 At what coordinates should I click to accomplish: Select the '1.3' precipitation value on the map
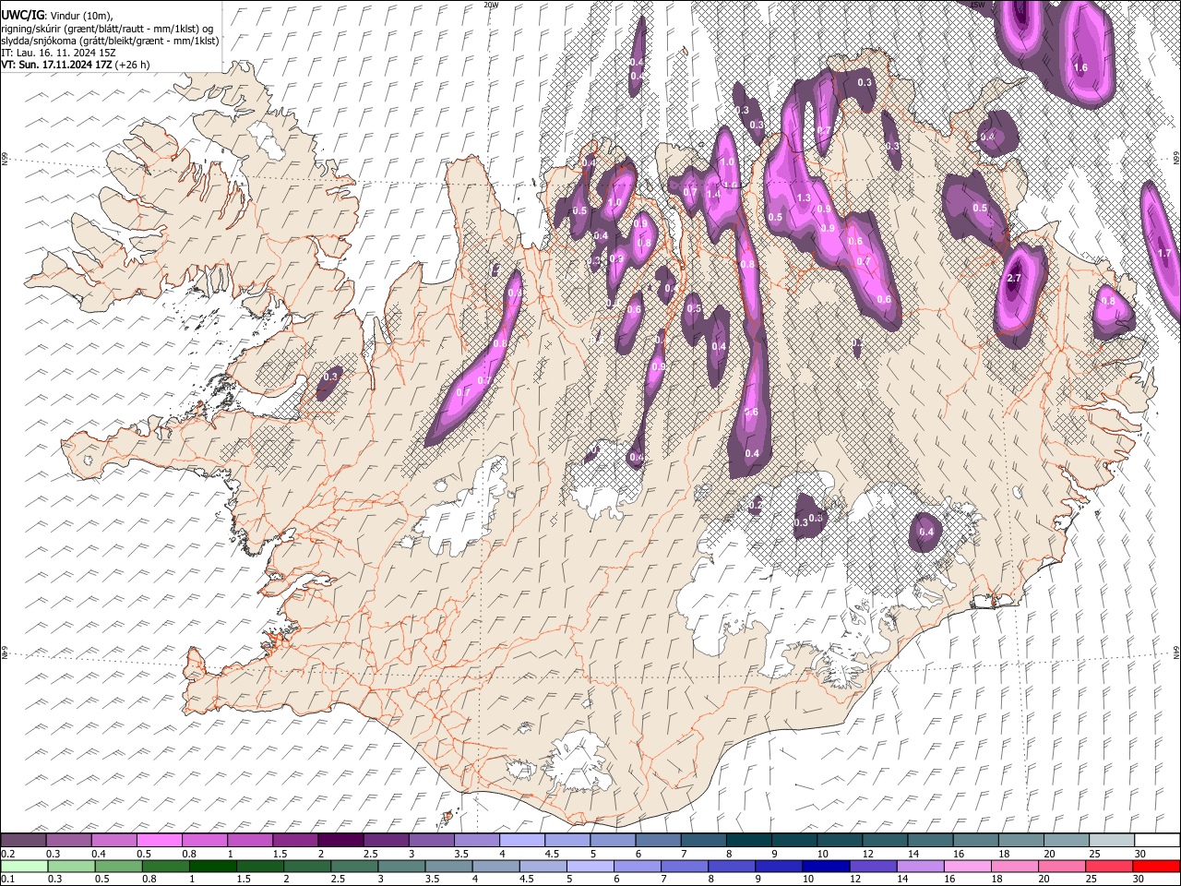coord(803,198)
